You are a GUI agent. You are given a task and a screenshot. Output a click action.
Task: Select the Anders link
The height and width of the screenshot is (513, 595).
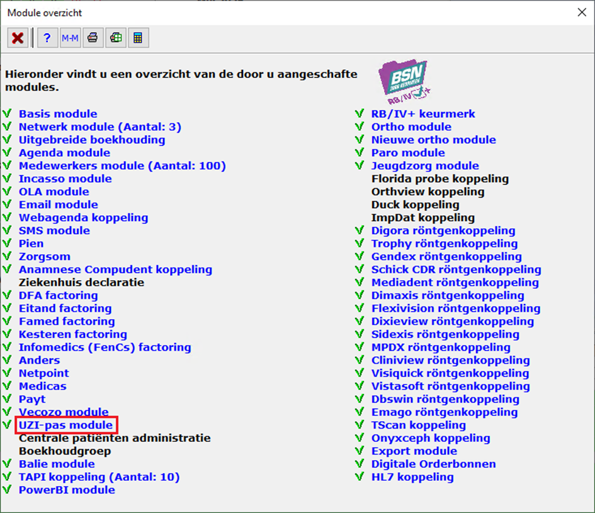(x=40, y=360)
